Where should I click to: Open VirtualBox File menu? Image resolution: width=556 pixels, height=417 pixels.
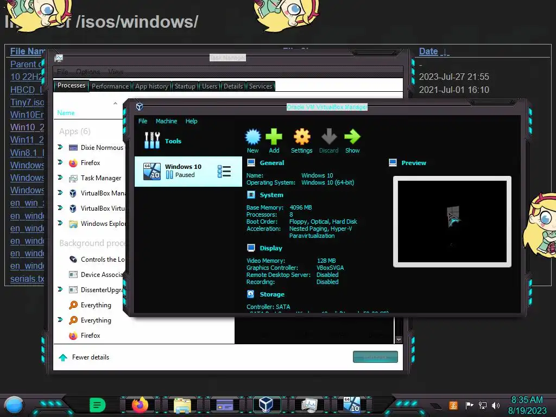coord(143,121)
